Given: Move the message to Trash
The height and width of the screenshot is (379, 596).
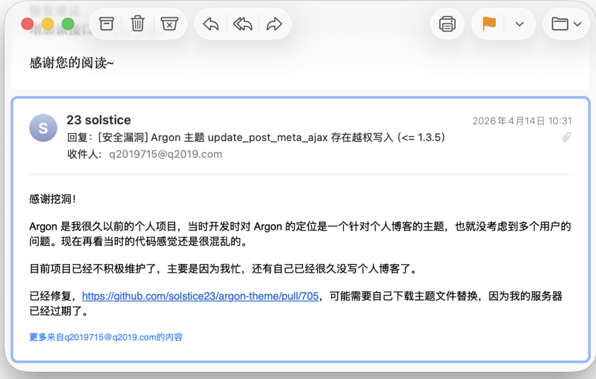Looking at the screenshot, I should (x=137, y=24).
